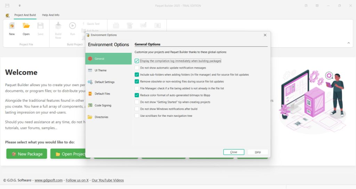356x189 pixels.
Task: Collapse the ribbon with the chevron arrow
Action: click(348, 43)
